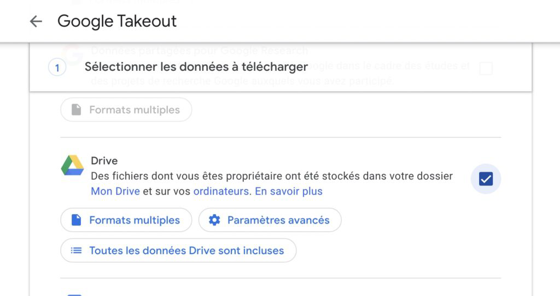Click the faded Google logo behind the header
Image resolution: width=560 pixels, height=296 pixels.
click(72, 54)
